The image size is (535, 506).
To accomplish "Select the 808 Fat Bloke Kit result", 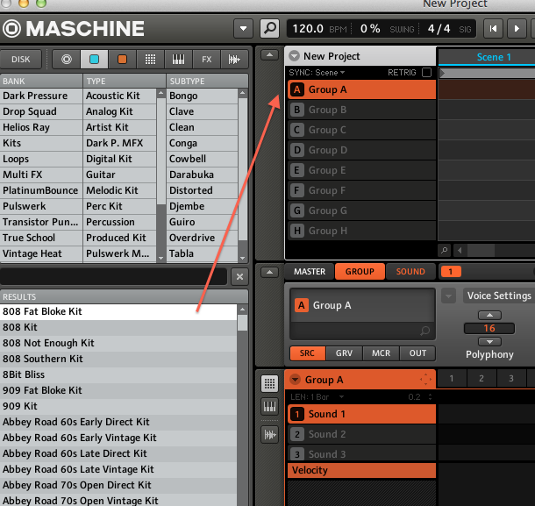I will (x=118, y=311).
